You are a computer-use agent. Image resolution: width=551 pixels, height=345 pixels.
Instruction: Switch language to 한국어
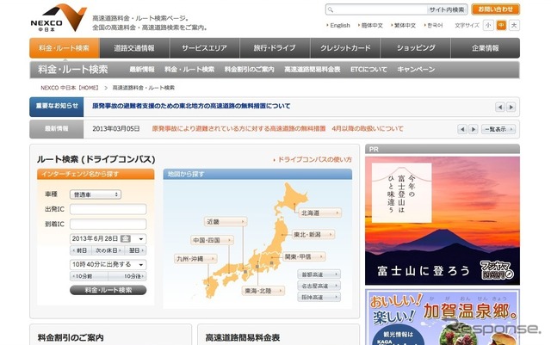click(435, 25)
